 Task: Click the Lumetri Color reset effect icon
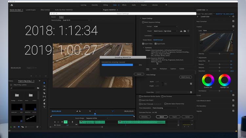pos(233,17)
